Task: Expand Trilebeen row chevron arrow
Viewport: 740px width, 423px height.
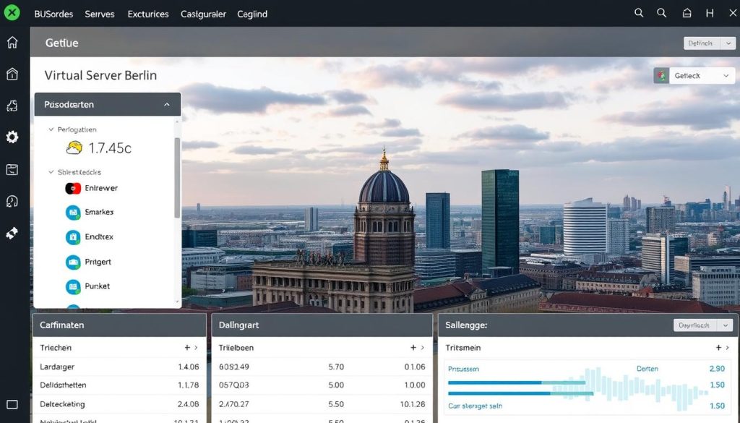Action: coord(422,348)
